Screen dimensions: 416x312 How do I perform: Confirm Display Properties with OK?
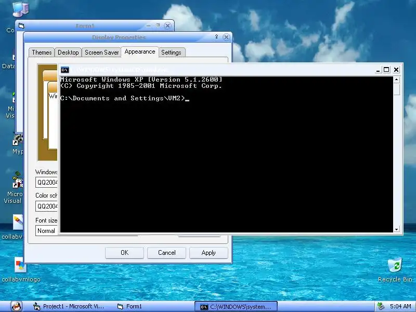tap(124, 253)
